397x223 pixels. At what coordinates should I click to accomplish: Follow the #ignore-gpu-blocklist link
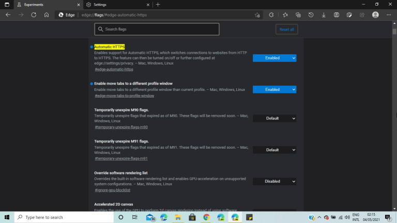point(112,190)
